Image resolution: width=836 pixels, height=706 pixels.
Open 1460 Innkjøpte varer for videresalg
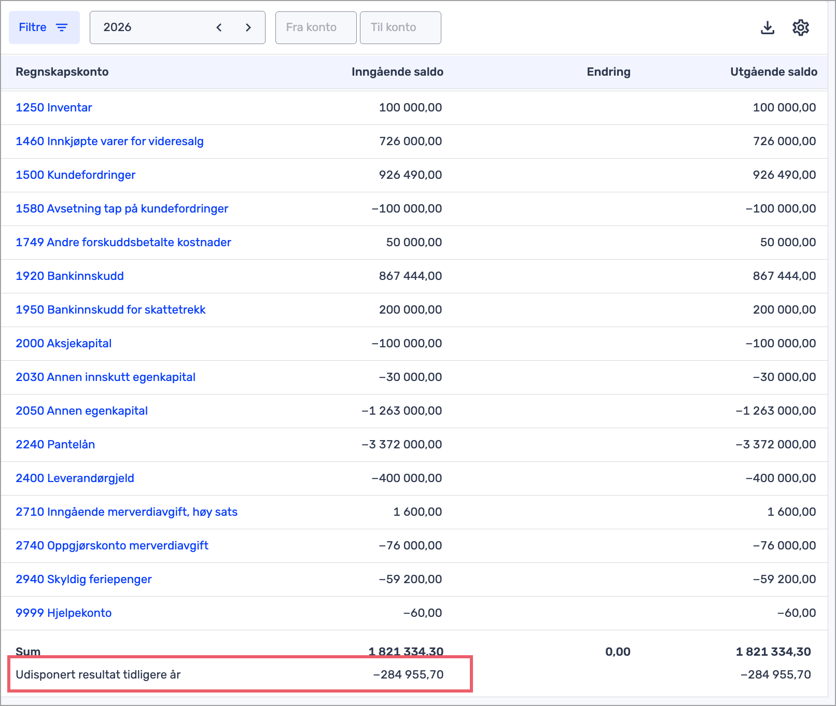pyautogui.click(x=109, y=141)
